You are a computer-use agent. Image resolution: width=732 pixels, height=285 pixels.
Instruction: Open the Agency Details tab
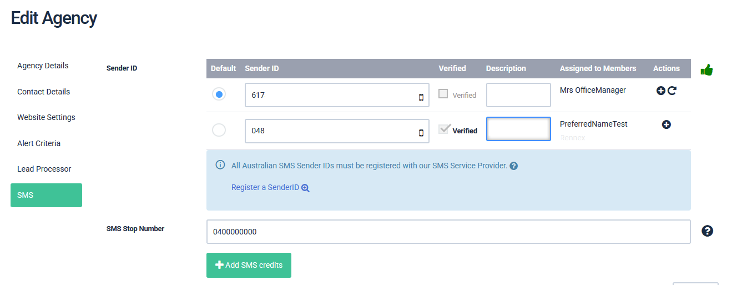[43, 66]
